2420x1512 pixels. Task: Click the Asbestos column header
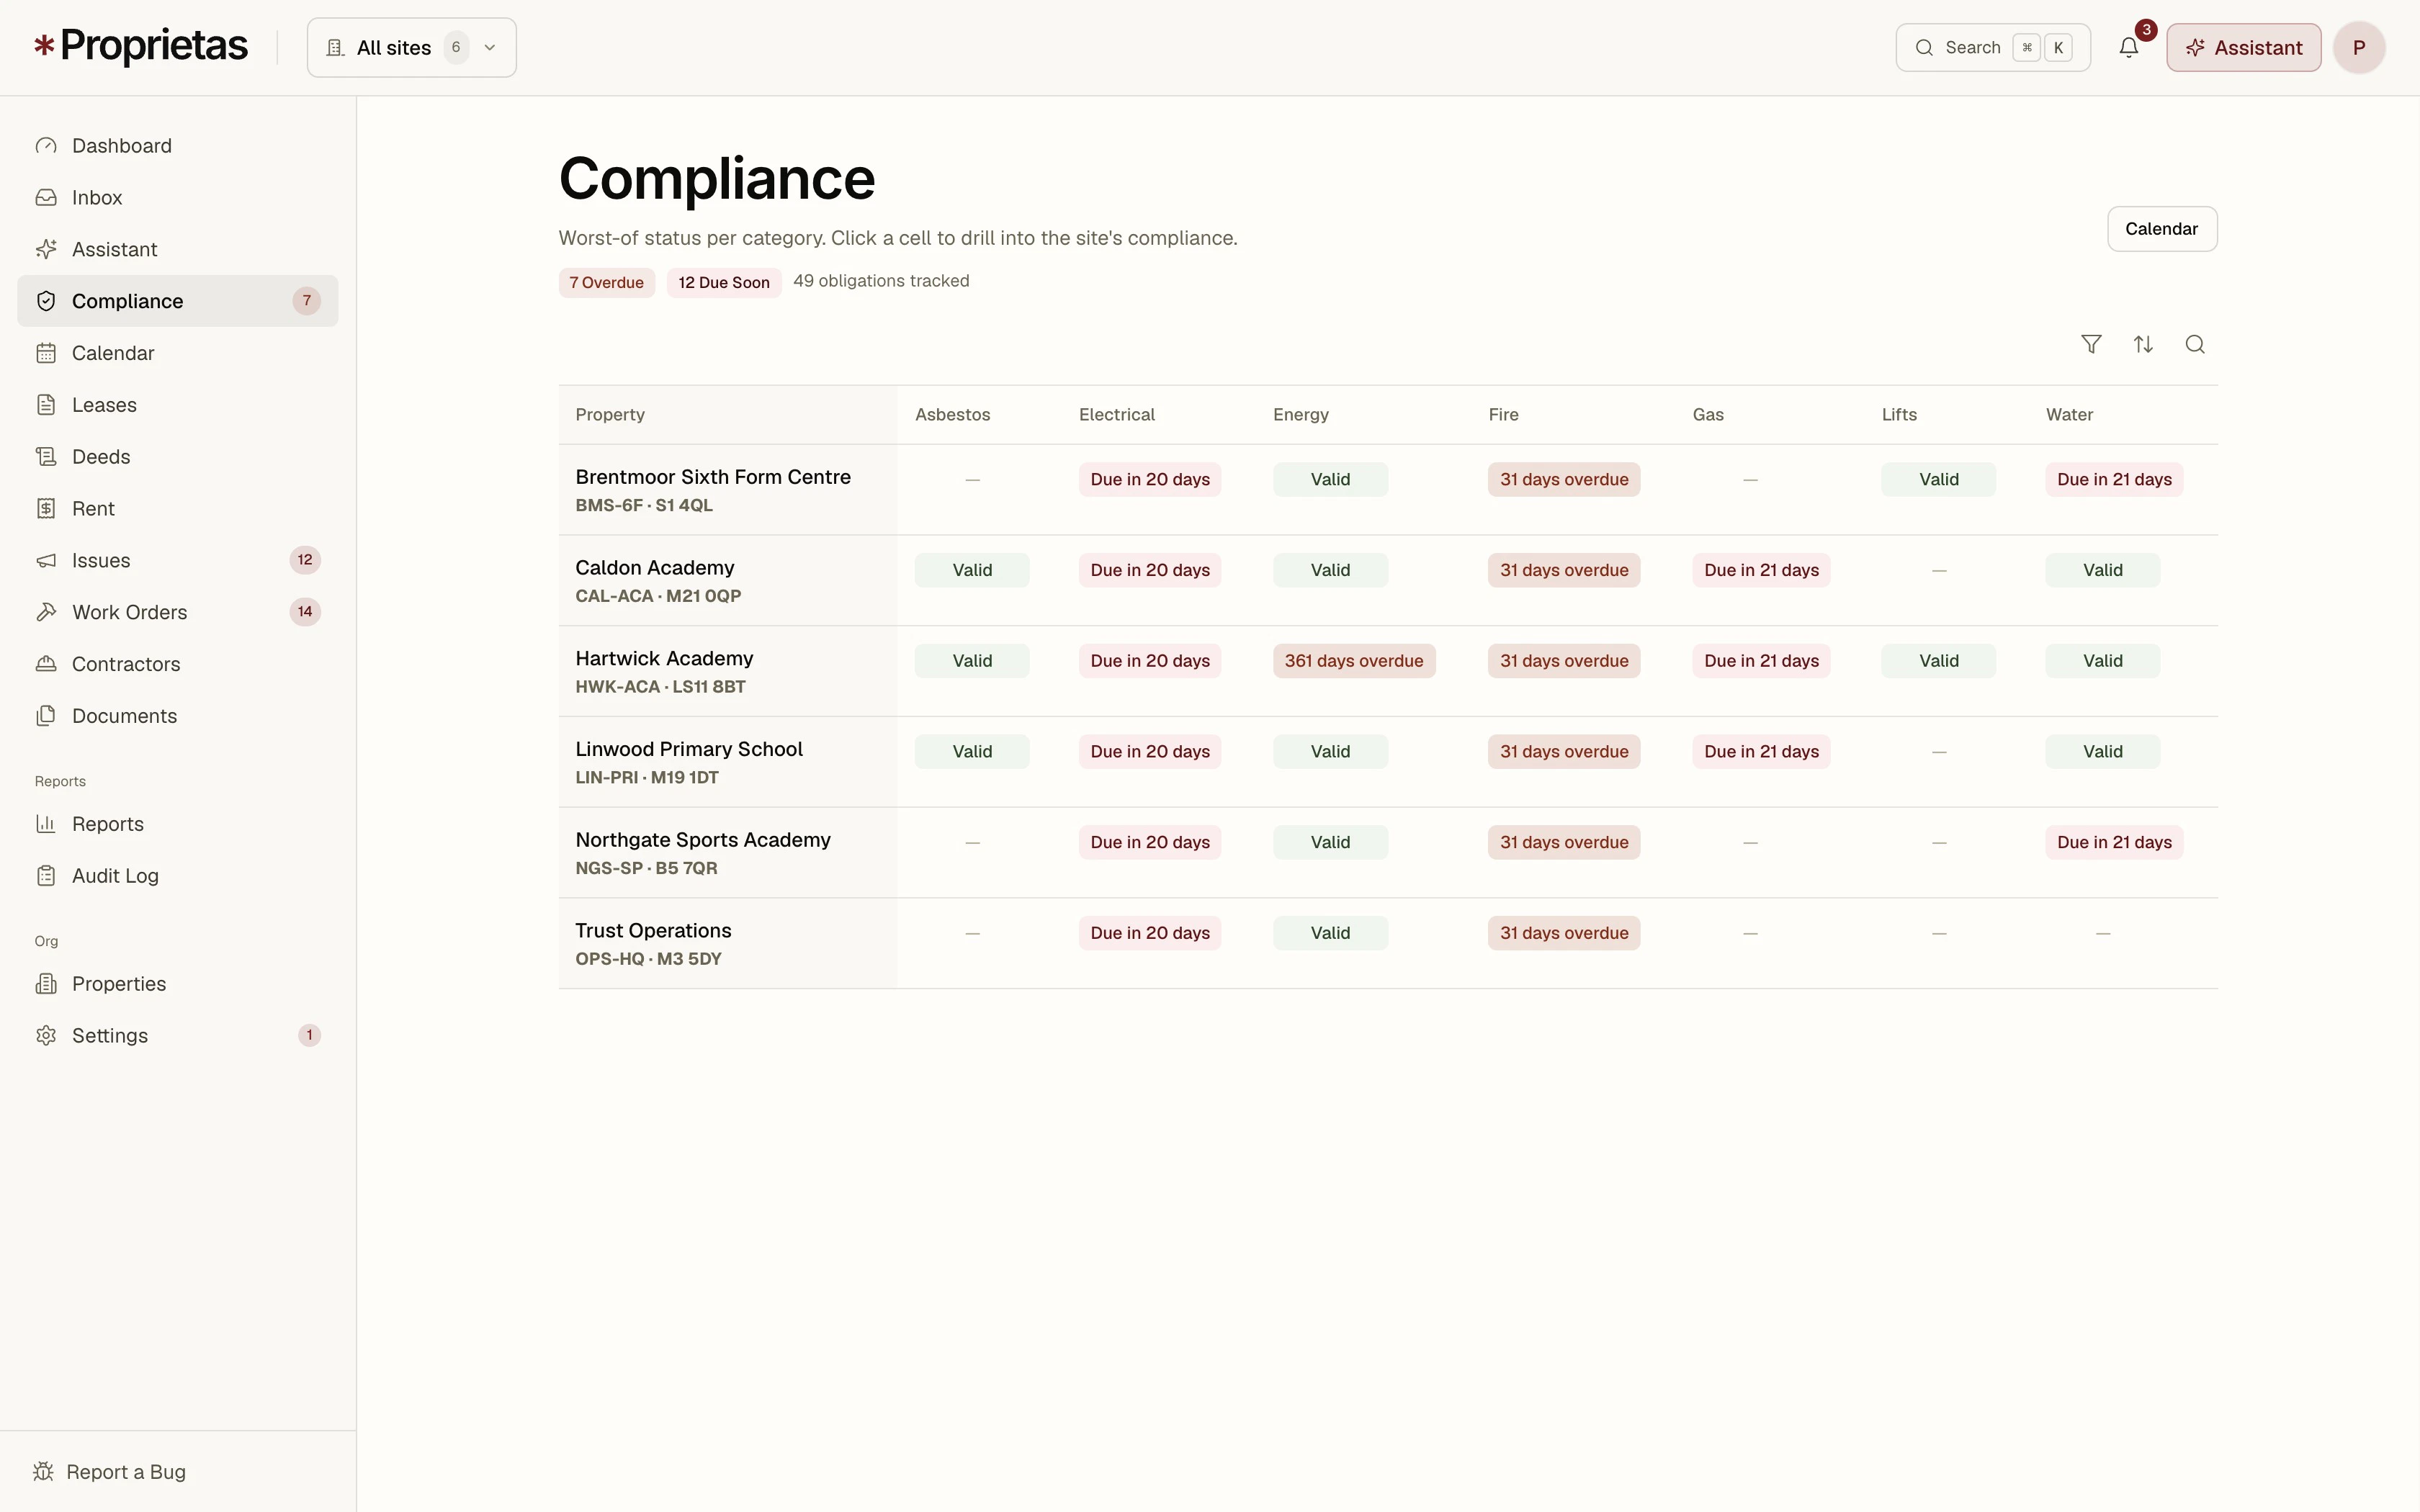(953, 415)
